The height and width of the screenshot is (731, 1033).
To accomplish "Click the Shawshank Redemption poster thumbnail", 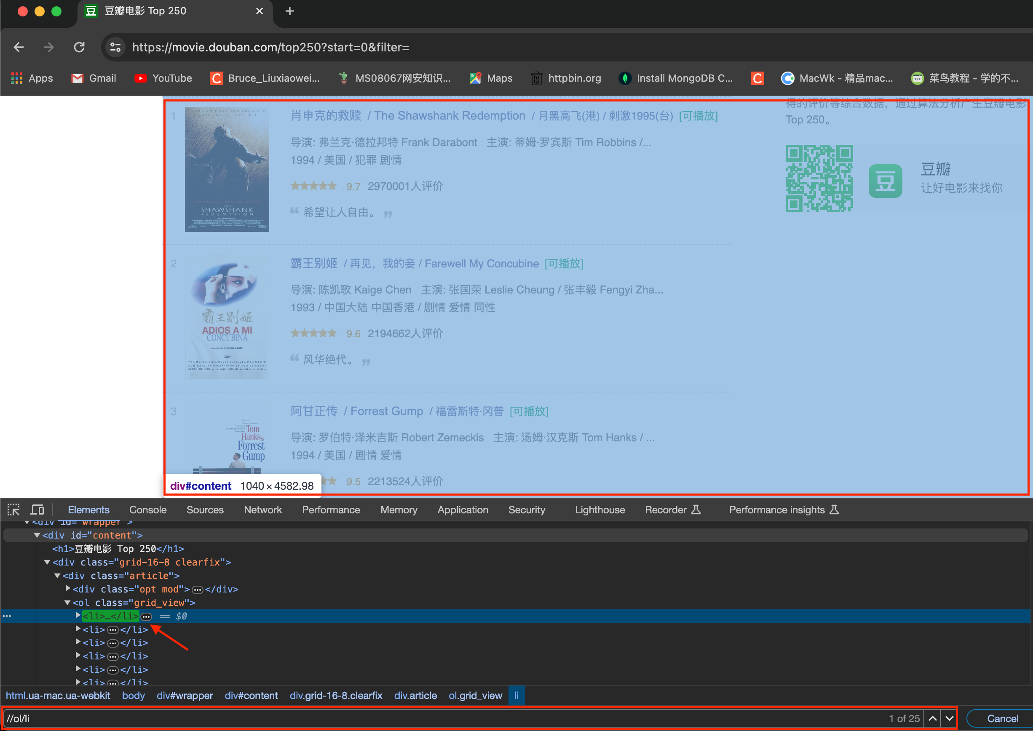I will pyautogui.click(x=227, y=169).
